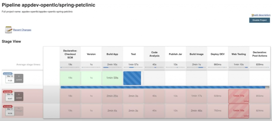Image resolution: width=272 pixels, height=121 pixels.
Task: Click the Recent Changes notepad icon
Action: [8, 29]
